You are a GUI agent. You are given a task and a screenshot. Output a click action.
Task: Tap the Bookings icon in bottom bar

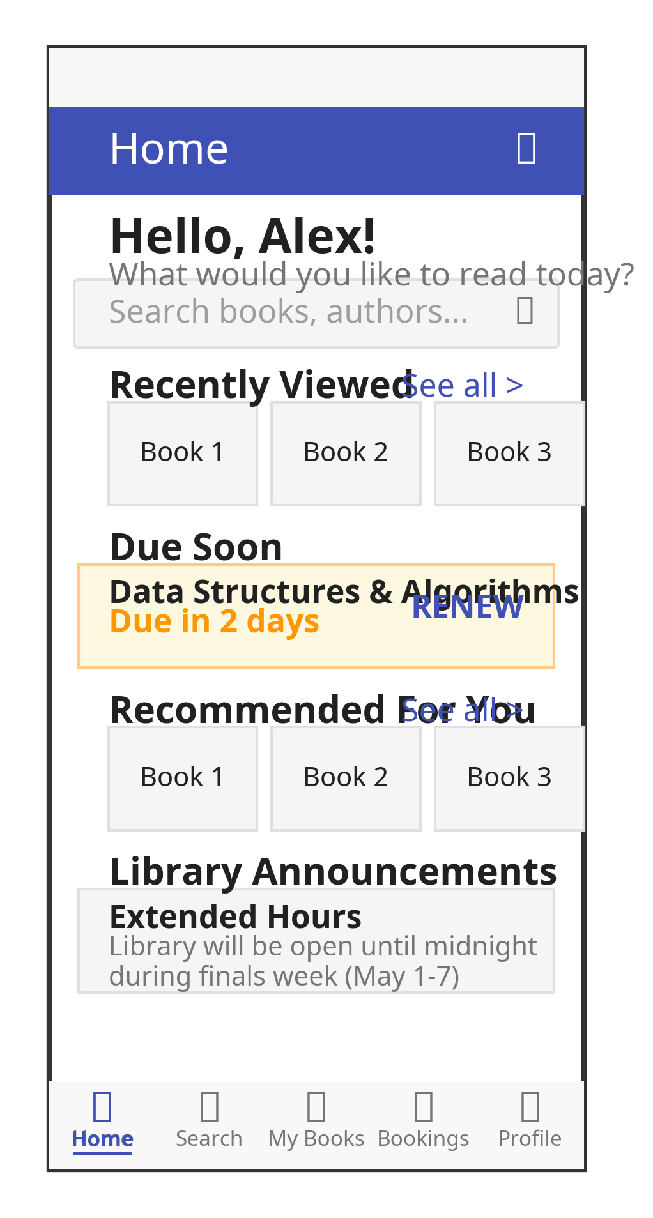click(423, 1106)
